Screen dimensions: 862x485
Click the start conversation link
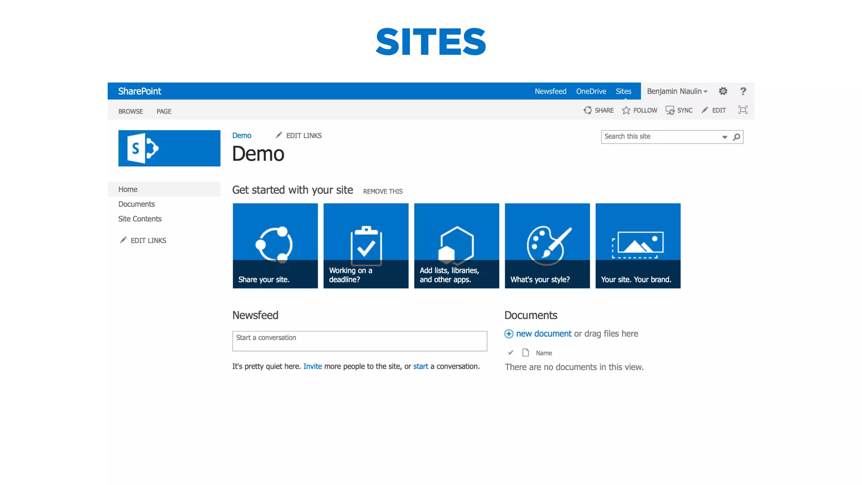click(x=420, y=366)
